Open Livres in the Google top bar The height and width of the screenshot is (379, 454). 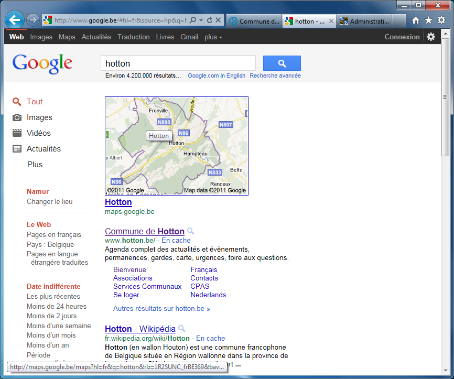pyautogui.click(x=165, y=37)
